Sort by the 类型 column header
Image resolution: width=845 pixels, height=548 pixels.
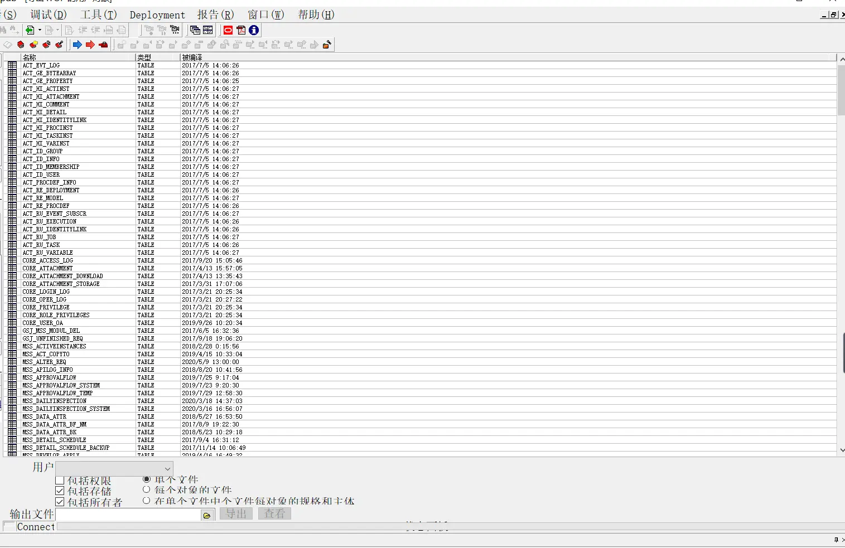click(x=158, y=57)
